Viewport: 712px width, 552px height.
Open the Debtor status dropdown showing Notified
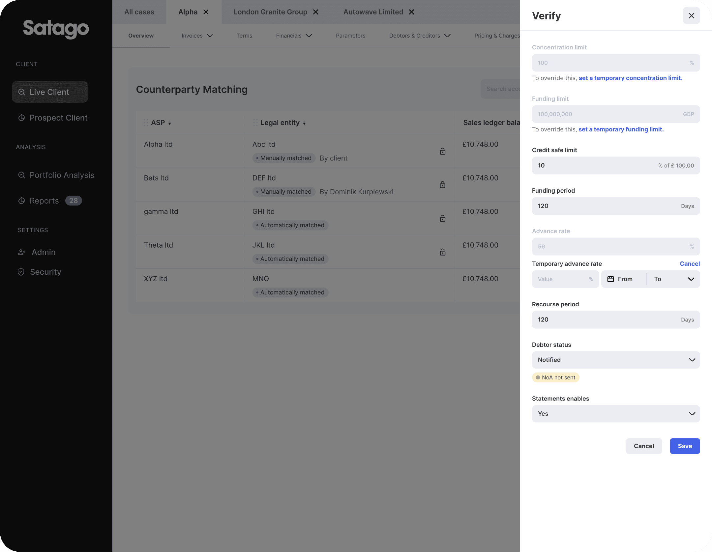click(615, 360)
